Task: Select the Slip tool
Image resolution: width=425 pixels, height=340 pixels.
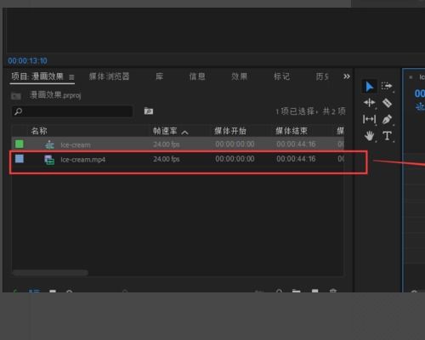Action: (369, 119)
